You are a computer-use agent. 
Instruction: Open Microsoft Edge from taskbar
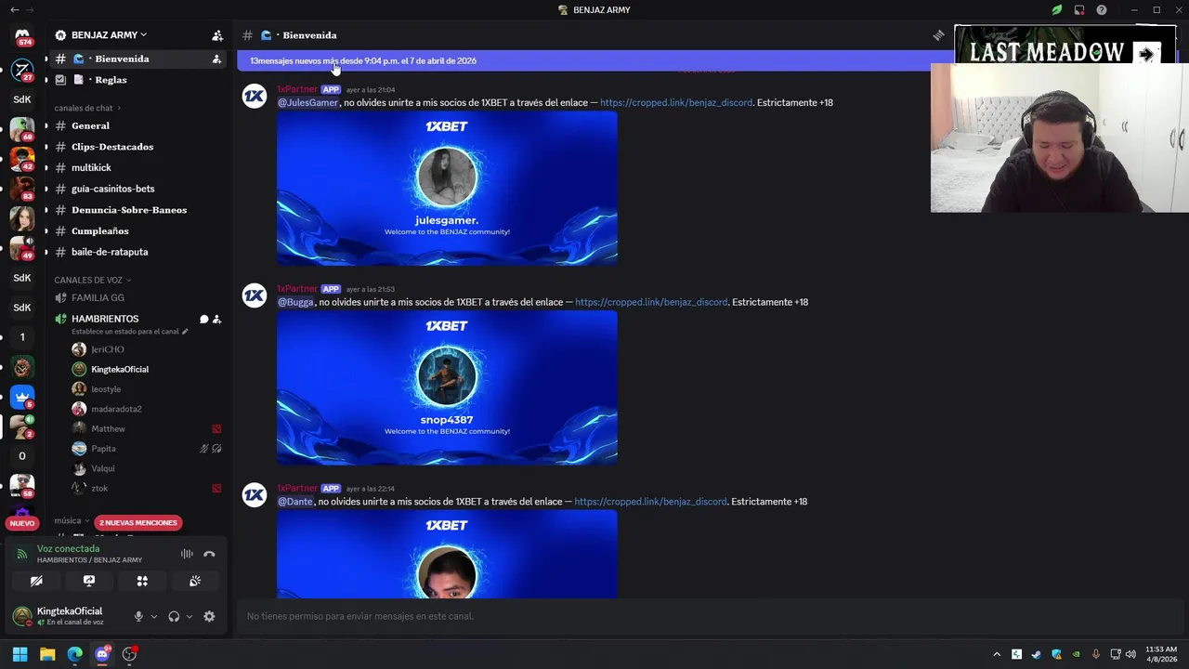tap(74, 654)
